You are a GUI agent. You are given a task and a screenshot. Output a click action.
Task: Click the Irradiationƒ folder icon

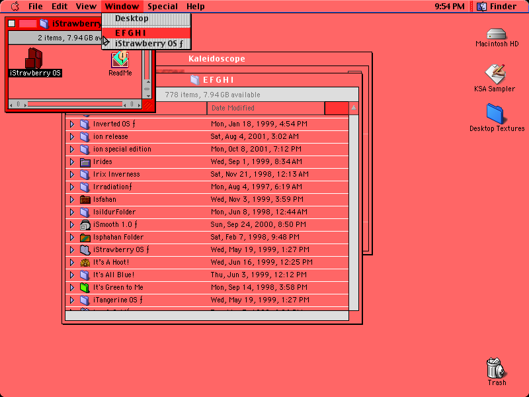(x=85, y=187)
